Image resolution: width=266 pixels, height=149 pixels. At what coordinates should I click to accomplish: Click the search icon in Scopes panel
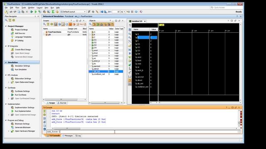(44, 24)
